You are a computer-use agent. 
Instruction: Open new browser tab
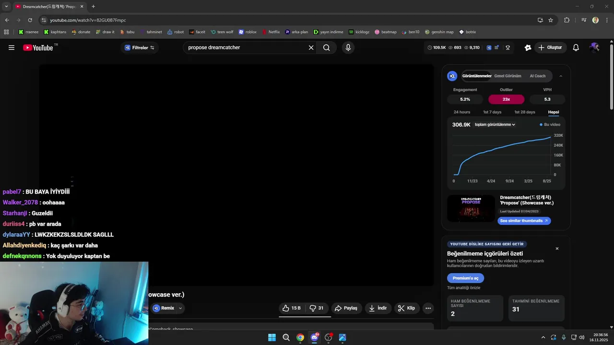(93, 7)
